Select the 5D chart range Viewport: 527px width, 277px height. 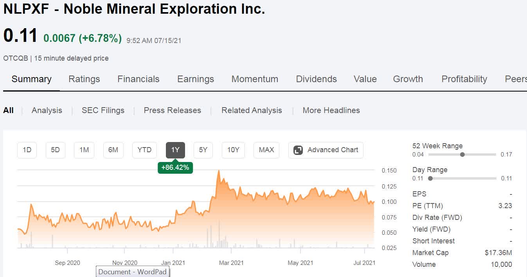(x=56, y=150)
